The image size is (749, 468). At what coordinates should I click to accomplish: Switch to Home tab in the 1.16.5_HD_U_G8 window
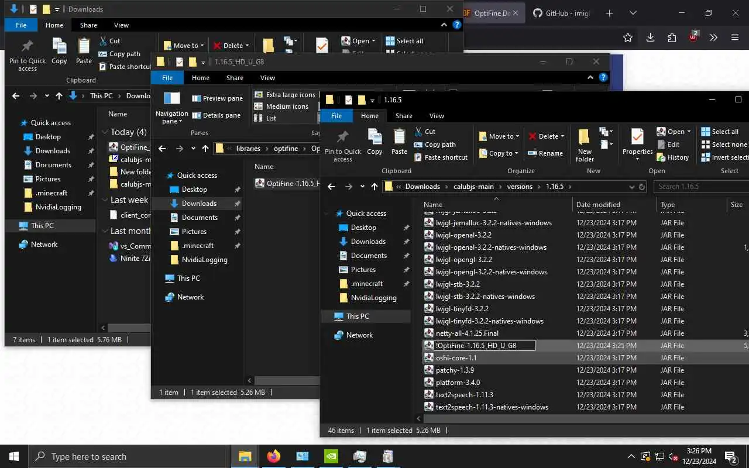click(x=201, y=78)
